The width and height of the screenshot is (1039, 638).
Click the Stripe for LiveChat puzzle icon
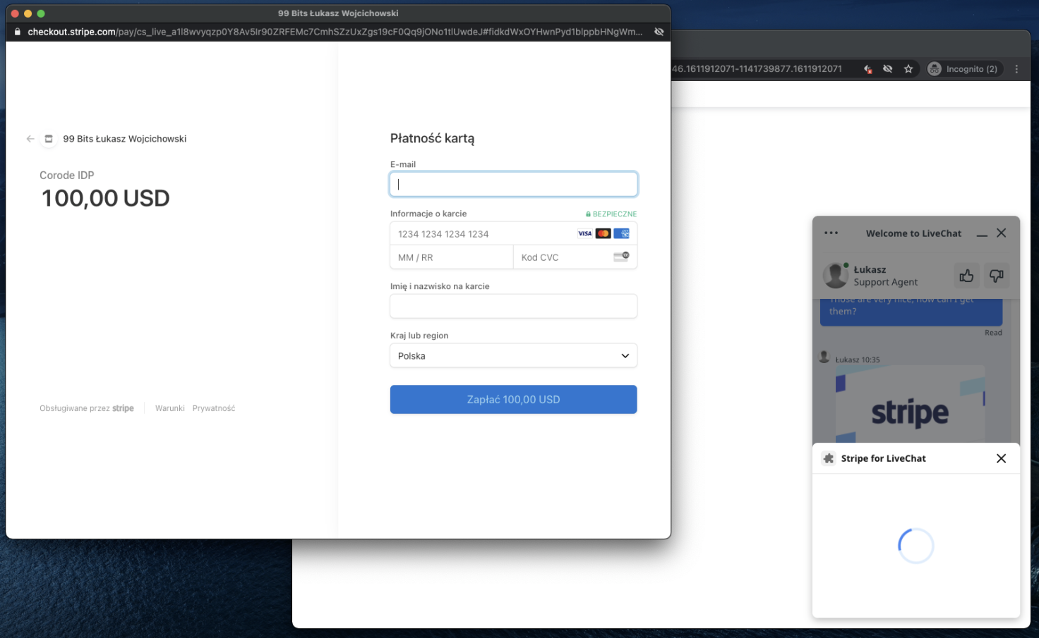coord(829,458)
